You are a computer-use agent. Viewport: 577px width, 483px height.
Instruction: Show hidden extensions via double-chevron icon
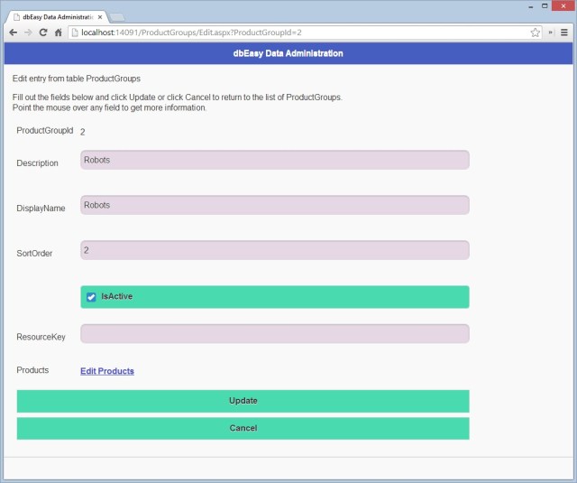(x=551, y=33)
